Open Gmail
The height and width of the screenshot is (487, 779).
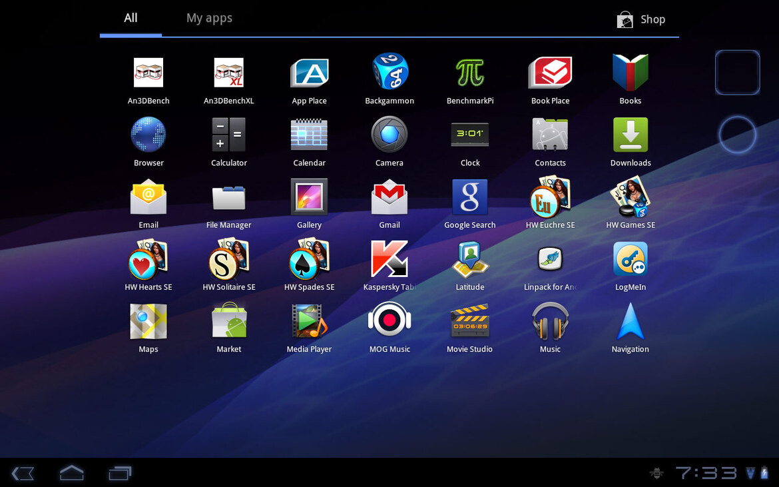click(389, 197)
